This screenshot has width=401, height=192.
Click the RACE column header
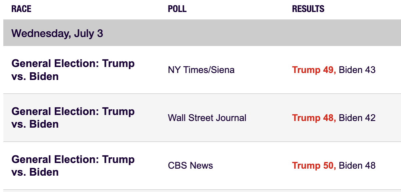point(21,9)
